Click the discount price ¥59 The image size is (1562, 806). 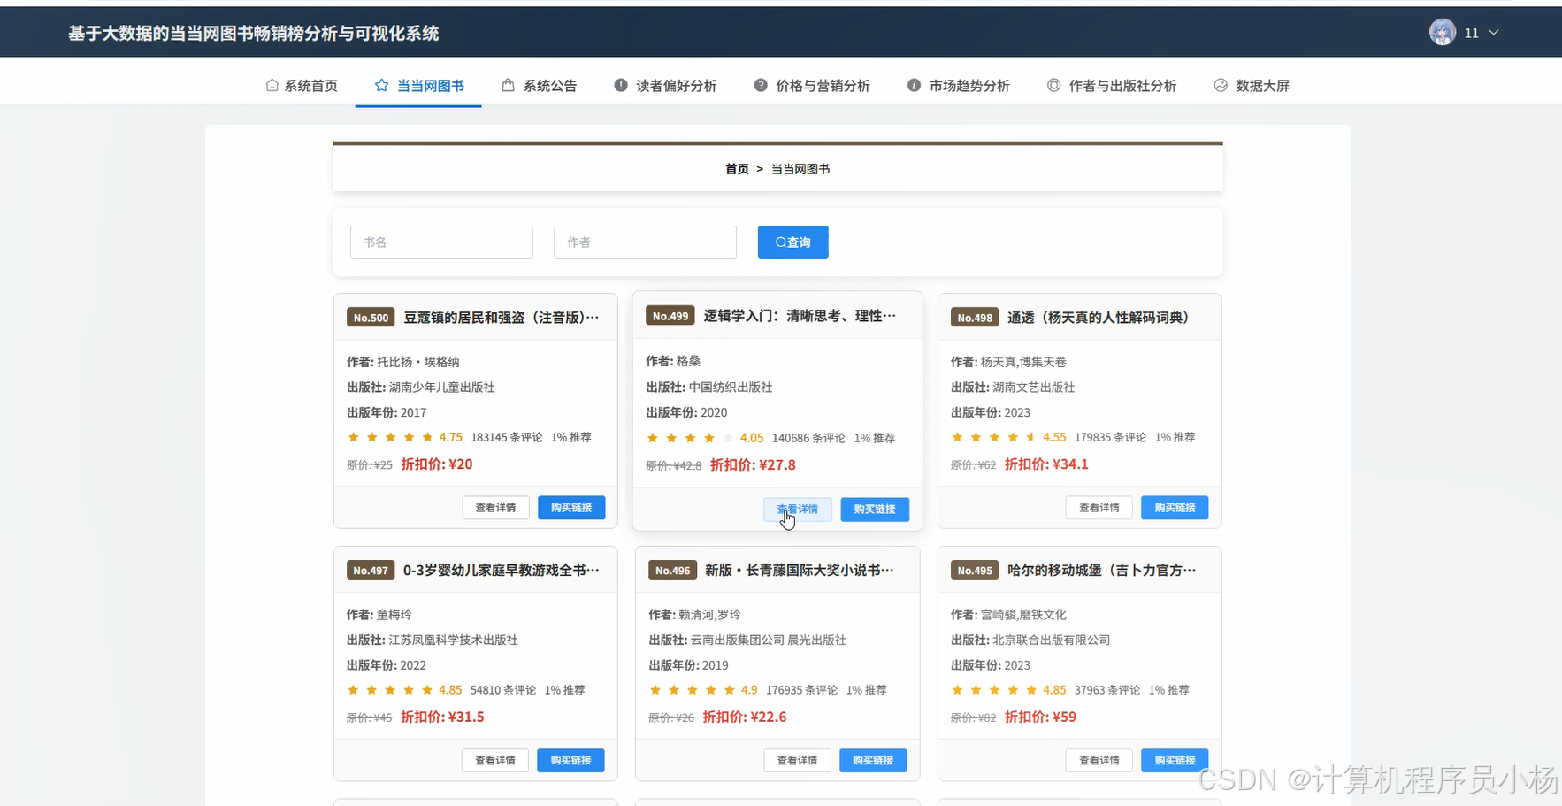point(1040,718)
